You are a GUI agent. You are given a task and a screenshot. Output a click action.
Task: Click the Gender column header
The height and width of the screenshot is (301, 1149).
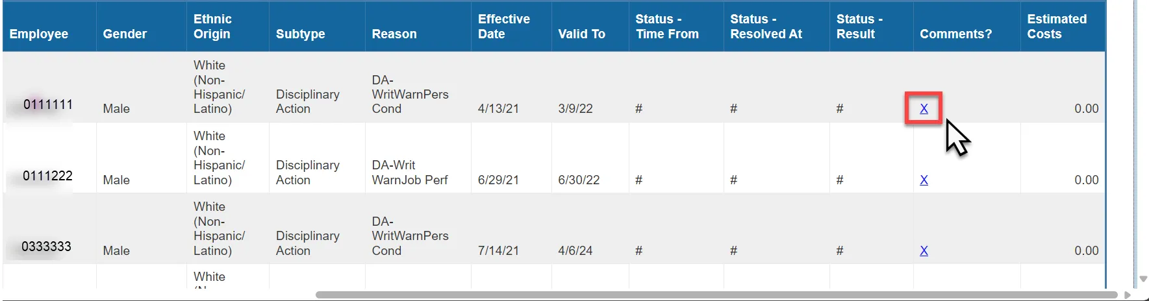pyautogui.click(x=125, y=34)
